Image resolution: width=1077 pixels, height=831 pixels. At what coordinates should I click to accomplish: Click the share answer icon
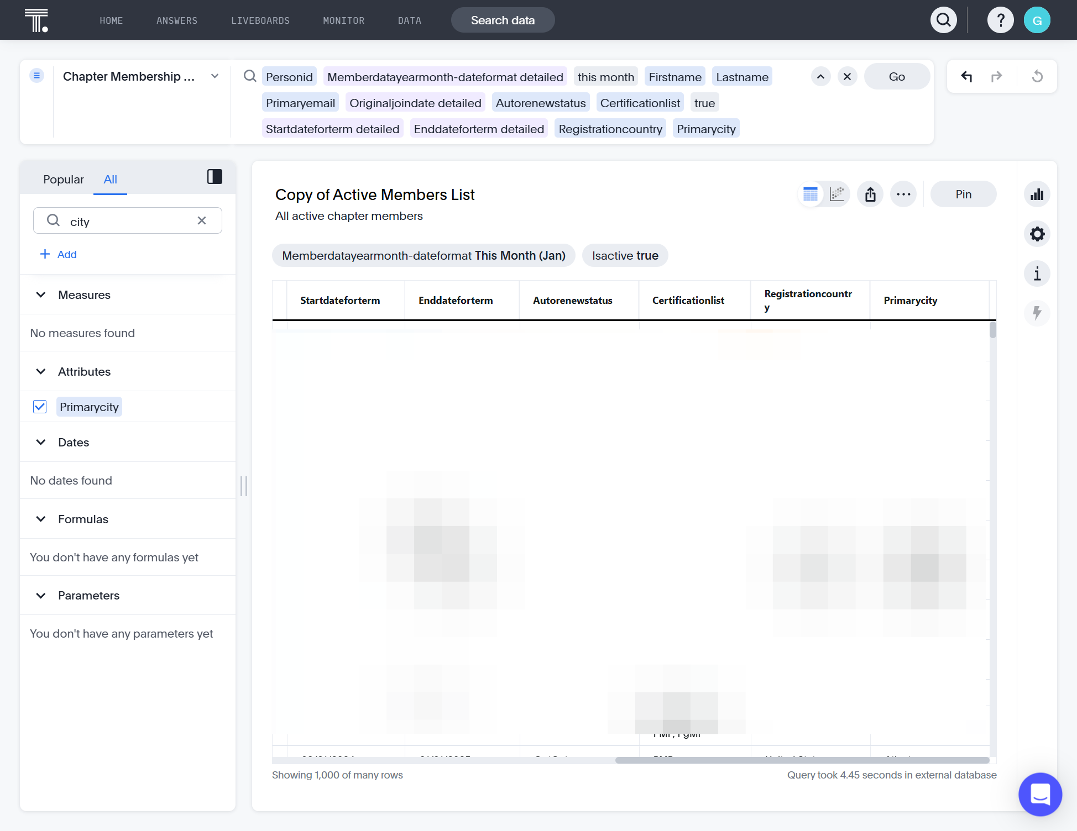870,194
